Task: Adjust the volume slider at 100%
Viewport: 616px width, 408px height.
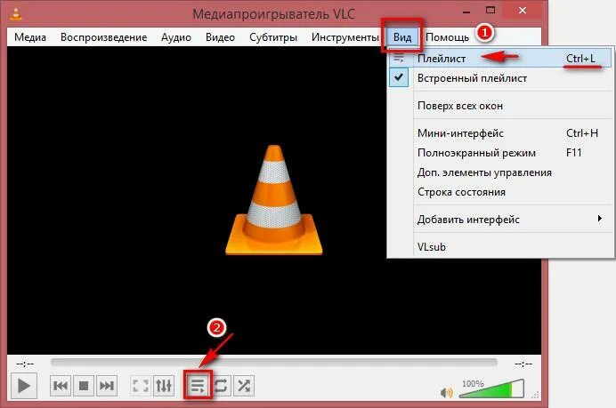Action: pyautogui.click(x=492, y=388)
